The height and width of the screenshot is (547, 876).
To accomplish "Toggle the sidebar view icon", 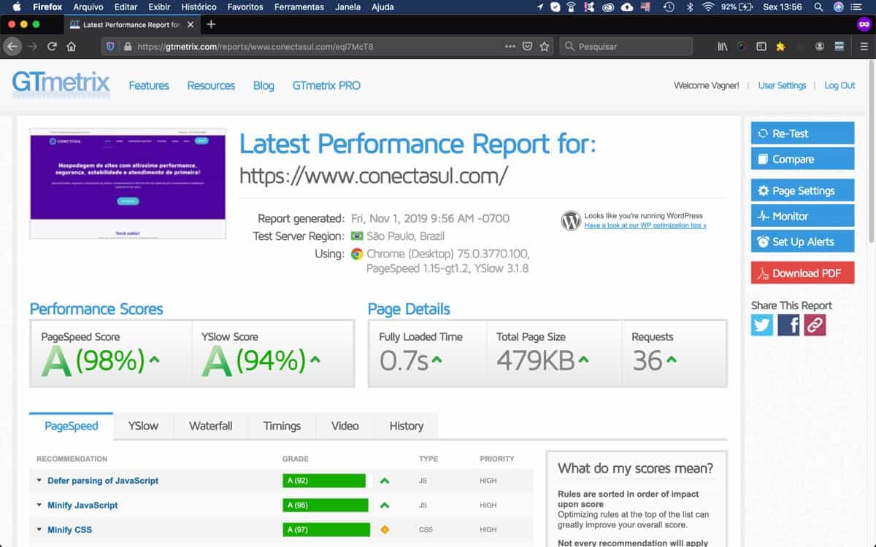I will click(x=761, y=46).
